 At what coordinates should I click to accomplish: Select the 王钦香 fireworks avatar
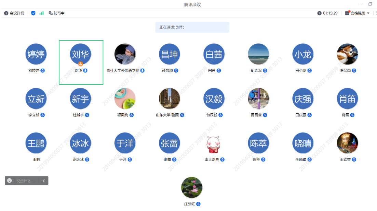[x=347, y=143]
